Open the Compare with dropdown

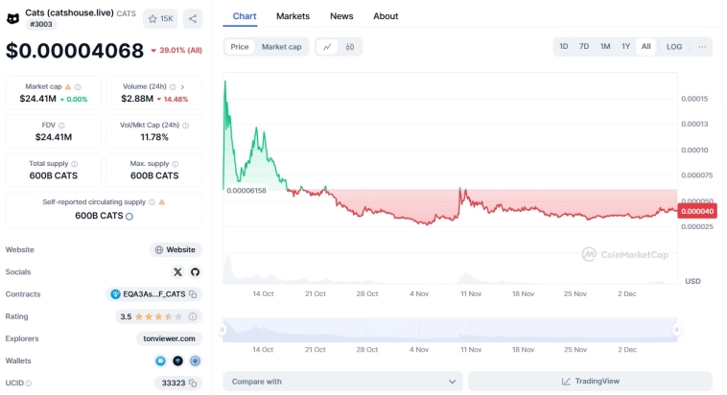pyautogui.click(x=342, y=382)
